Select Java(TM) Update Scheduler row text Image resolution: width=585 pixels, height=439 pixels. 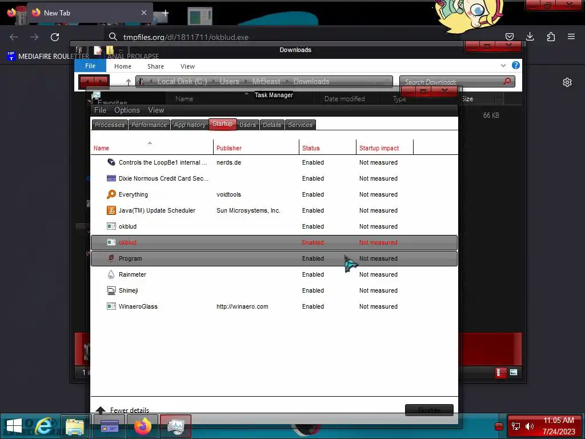pos(157,210)
